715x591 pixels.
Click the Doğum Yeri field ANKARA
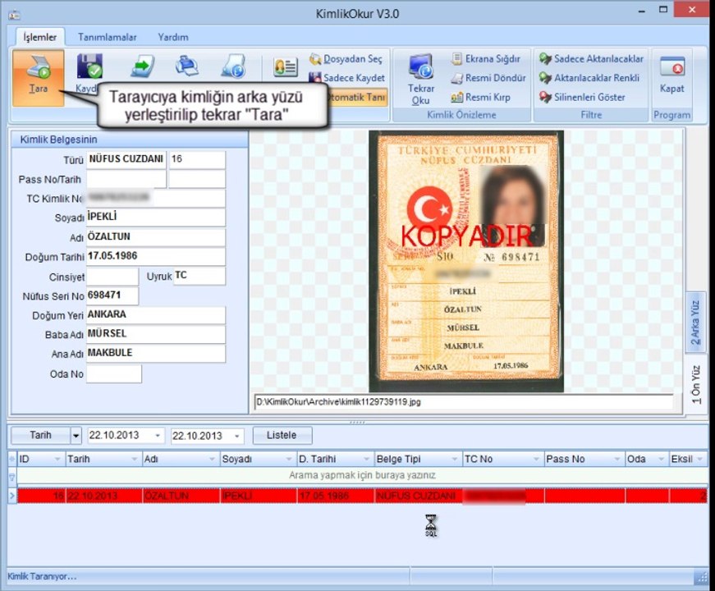pyautogui.click(x=155, y=315)
